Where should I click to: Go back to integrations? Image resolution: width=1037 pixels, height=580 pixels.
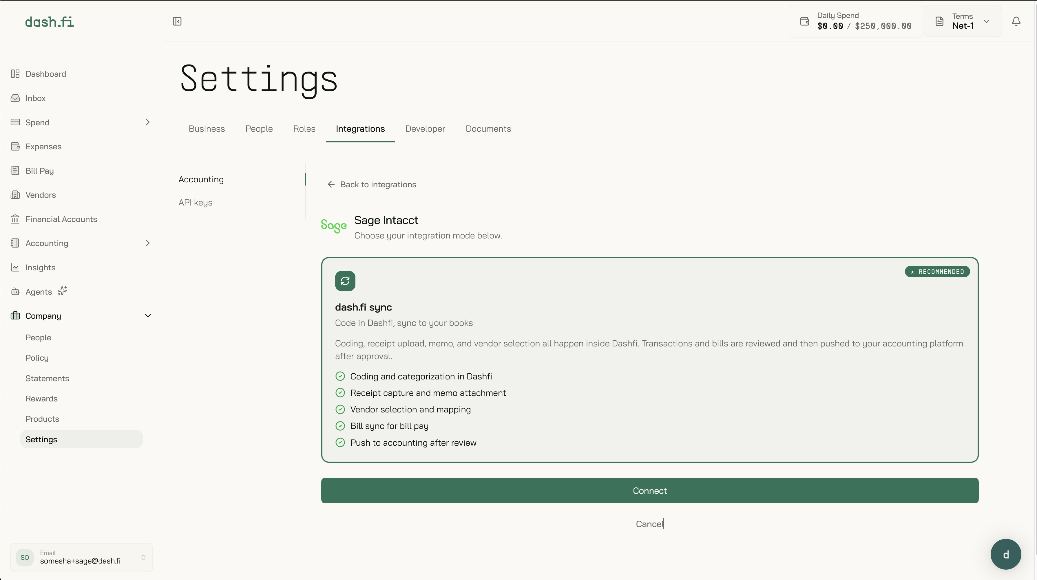[x=372, y=184]
